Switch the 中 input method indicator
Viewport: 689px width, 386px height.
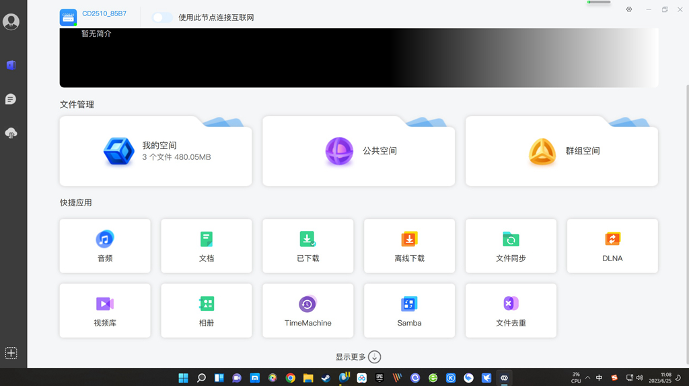point(600,378)
